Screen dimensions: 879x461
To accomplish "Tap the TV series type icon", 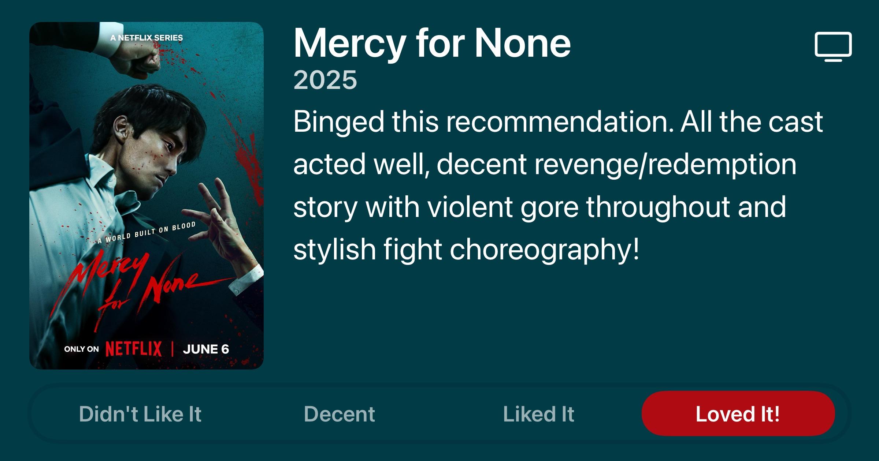I will (833, 47).
